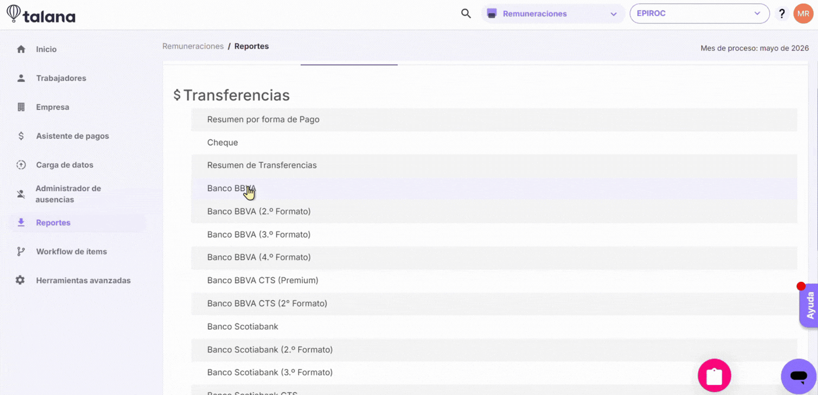Image resolution: width=818 pixels, height=395 pixels.
Task: Click the Asistente de pagos dollar icon
Action: coord(21,136)
